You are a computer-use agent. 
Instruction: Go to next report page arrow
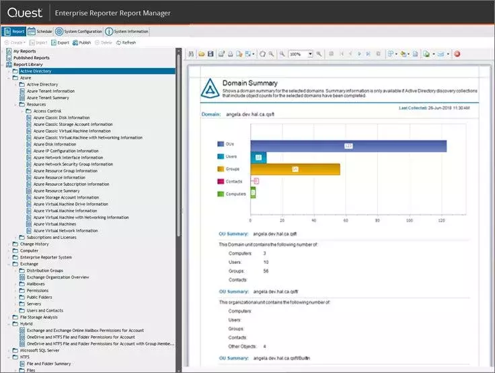(359, 54)
